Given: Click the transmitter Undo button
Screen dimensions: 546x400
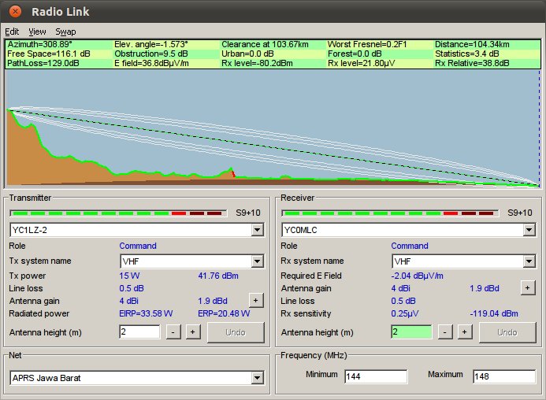Looking at the screenshot, I should [236, 332].
